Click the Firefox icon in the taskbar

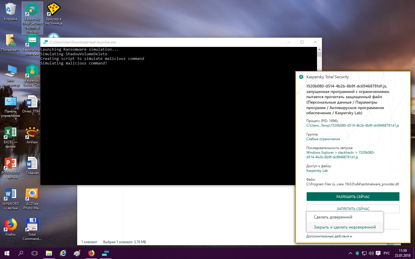click(91, 253)
